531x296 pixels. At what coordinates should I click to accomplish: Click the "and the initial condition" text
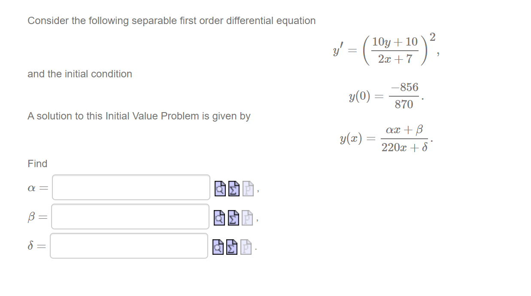click(80, 74)
